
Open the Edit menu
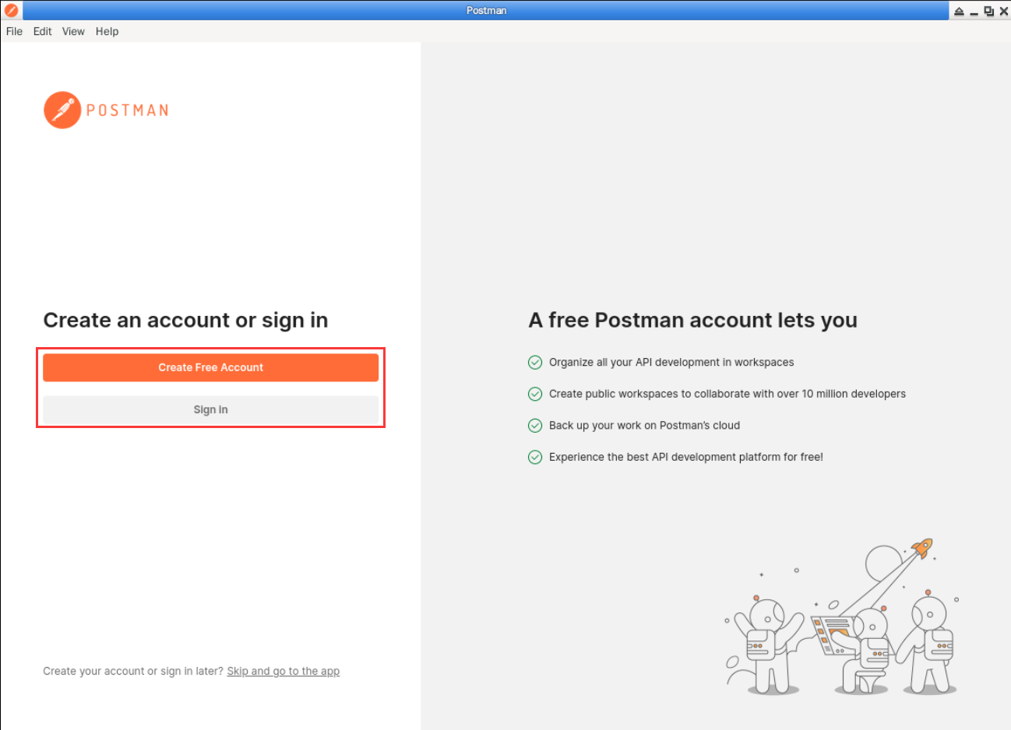[42, 31]
